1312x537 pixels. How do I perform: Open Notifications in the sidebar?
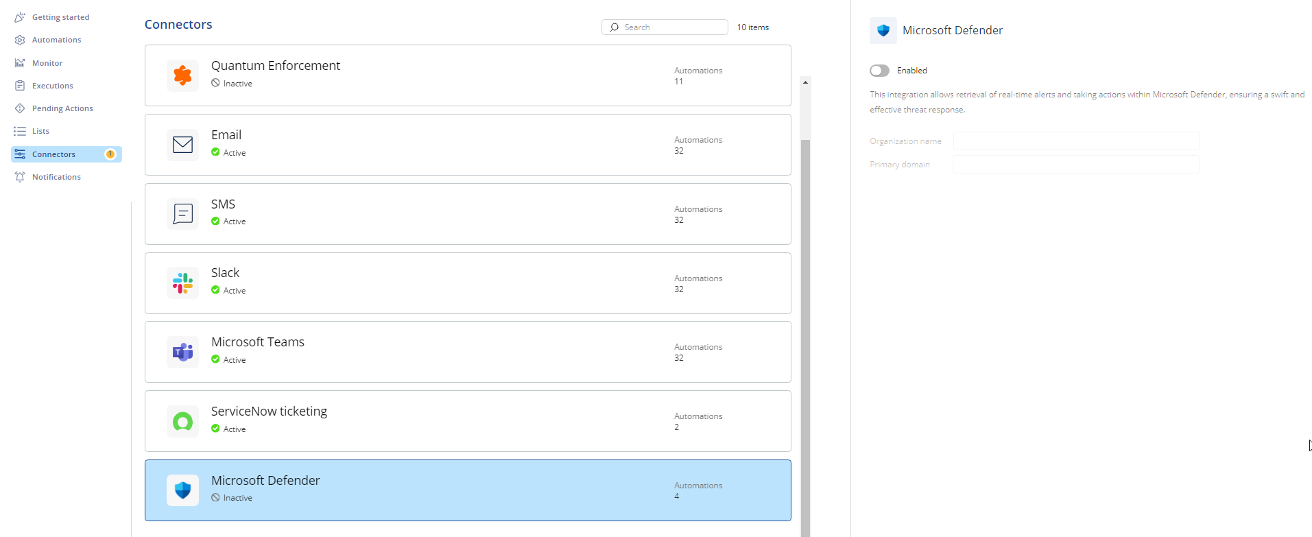pyautogui.click(x=56, y=177)
